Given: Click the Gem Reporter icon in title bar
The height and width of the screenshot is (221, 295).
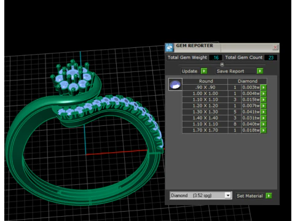Looking at the screenshot, I should pos(170,48).
